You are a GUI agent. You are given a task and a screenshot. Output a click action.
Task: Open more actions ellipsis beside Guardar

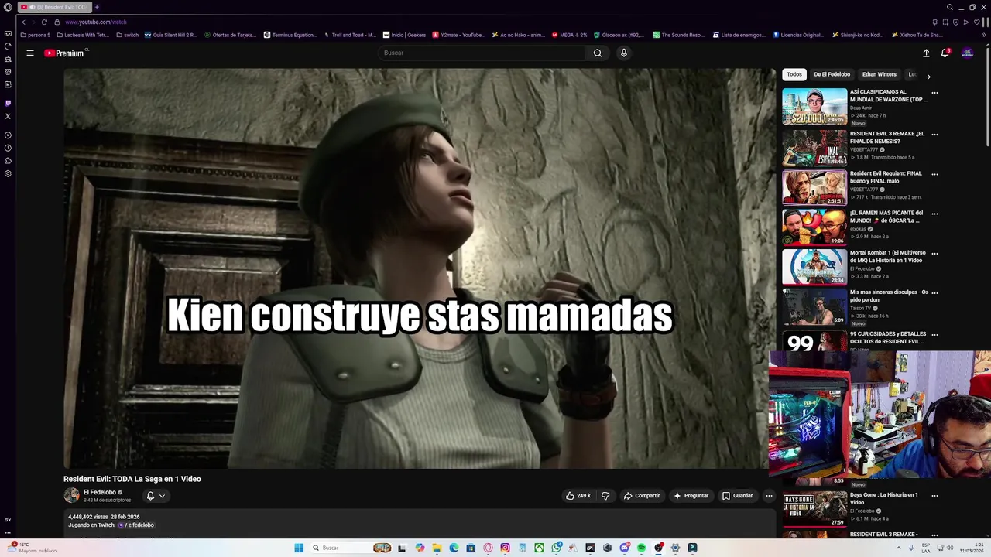tap(769, 496)
